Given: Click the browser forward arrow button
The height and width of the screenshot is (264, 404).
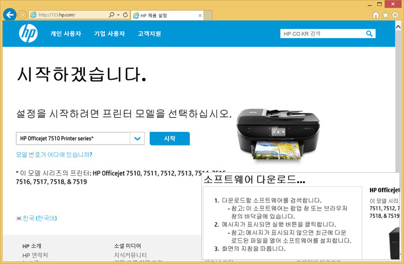Looking at the screenshot, I should 22,15.
